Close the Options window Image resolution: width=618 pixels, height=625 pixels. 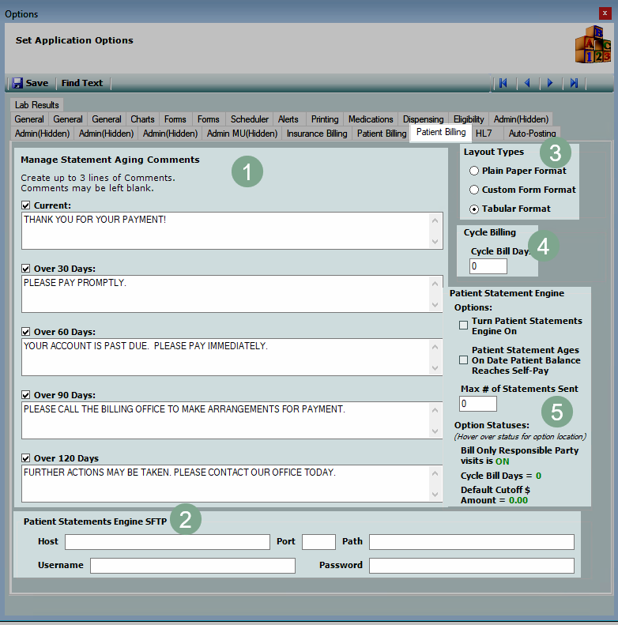pyautogui.click(x=605, y=13)
